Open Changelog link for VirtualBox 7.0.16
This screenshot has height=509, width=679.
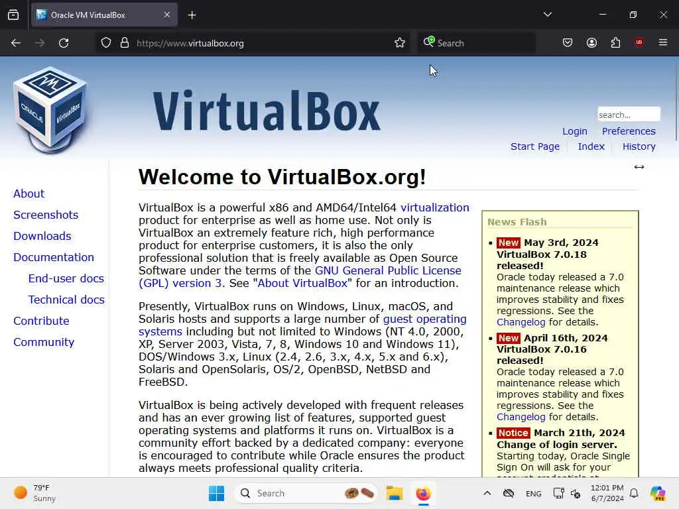521,417
